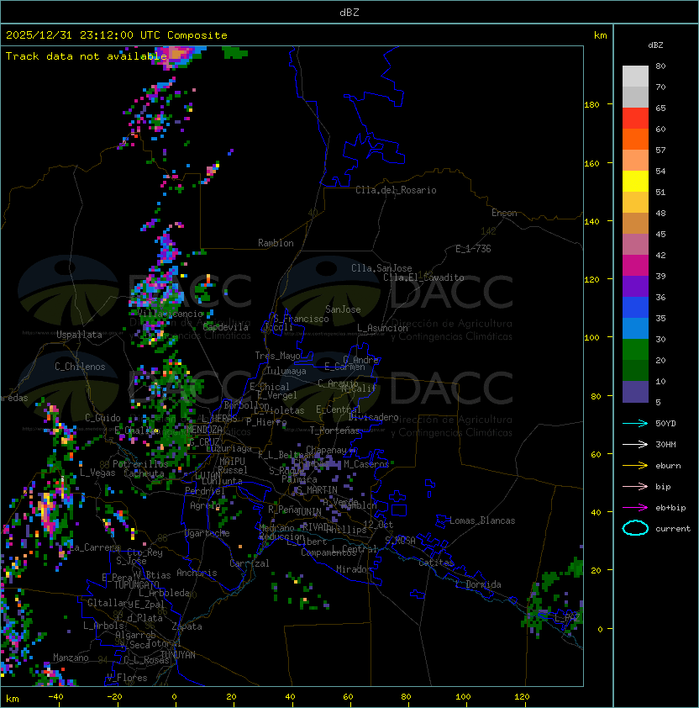Select the 'M_Caseros' label
This screenshot has width=699, height=708.
pos(366,463)
